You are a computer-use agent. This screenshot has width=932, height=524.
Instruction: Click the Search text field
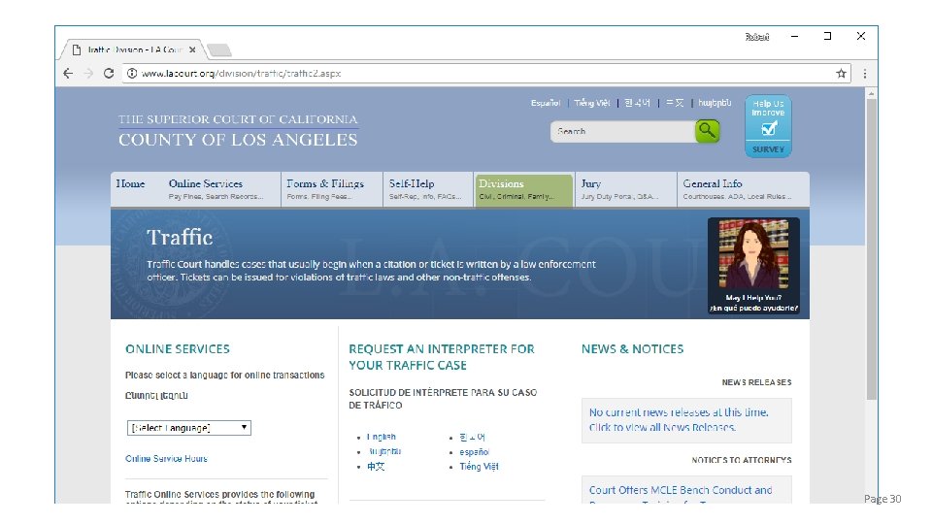tap(623, 131)
